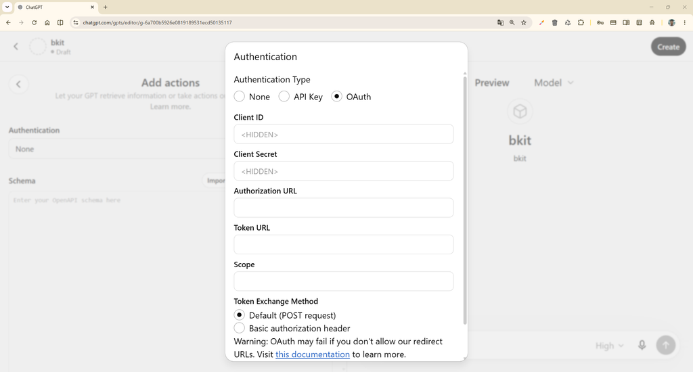693x372 pixels.
Task: Switch to the ChatGPT browser tab
Action: point(55,7)
